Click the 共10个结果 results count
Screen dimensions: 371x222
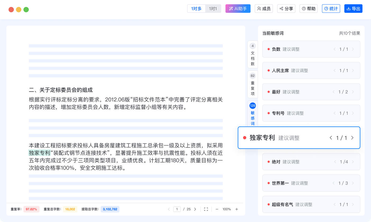350,33
